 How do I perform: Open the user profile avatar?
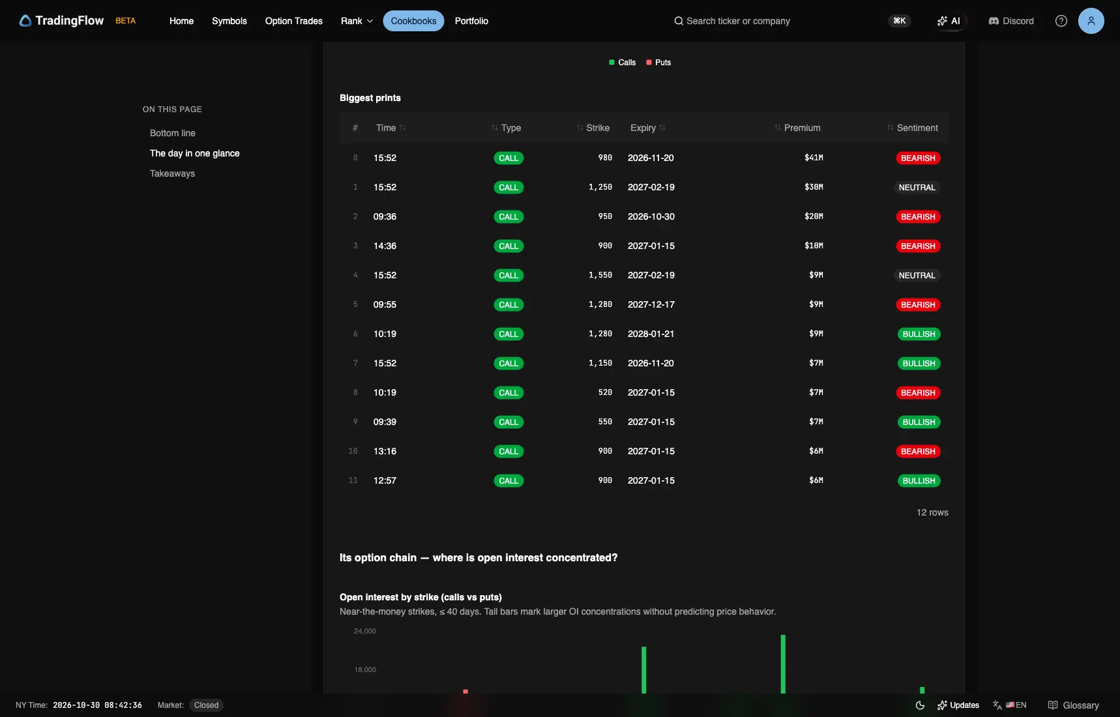click(x=1091, y=21)
